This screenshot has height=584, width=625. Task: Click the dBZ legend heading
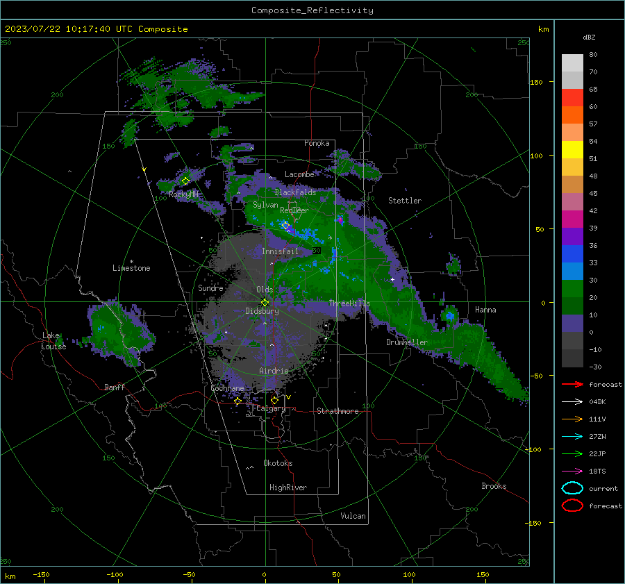(x=589, y=37)
